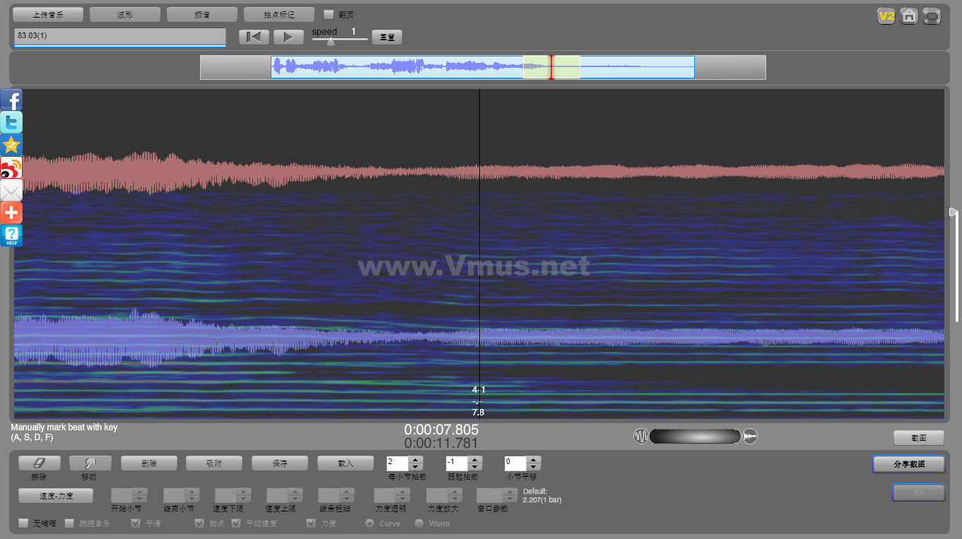Tick the 无嘀嗒 checkbox

[24, 523]
